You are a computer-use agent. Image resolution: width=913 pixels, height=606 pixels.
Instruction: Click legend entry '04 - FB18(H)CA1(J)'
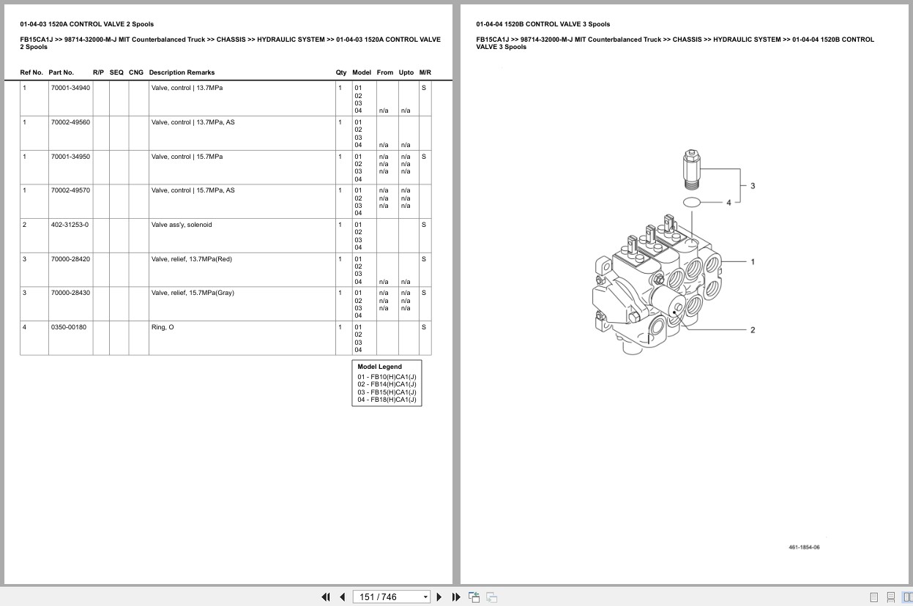(387, 400)
